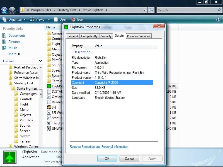
Task: Select the Third Wire shortcut icon
Action: (x=49, y=123)
